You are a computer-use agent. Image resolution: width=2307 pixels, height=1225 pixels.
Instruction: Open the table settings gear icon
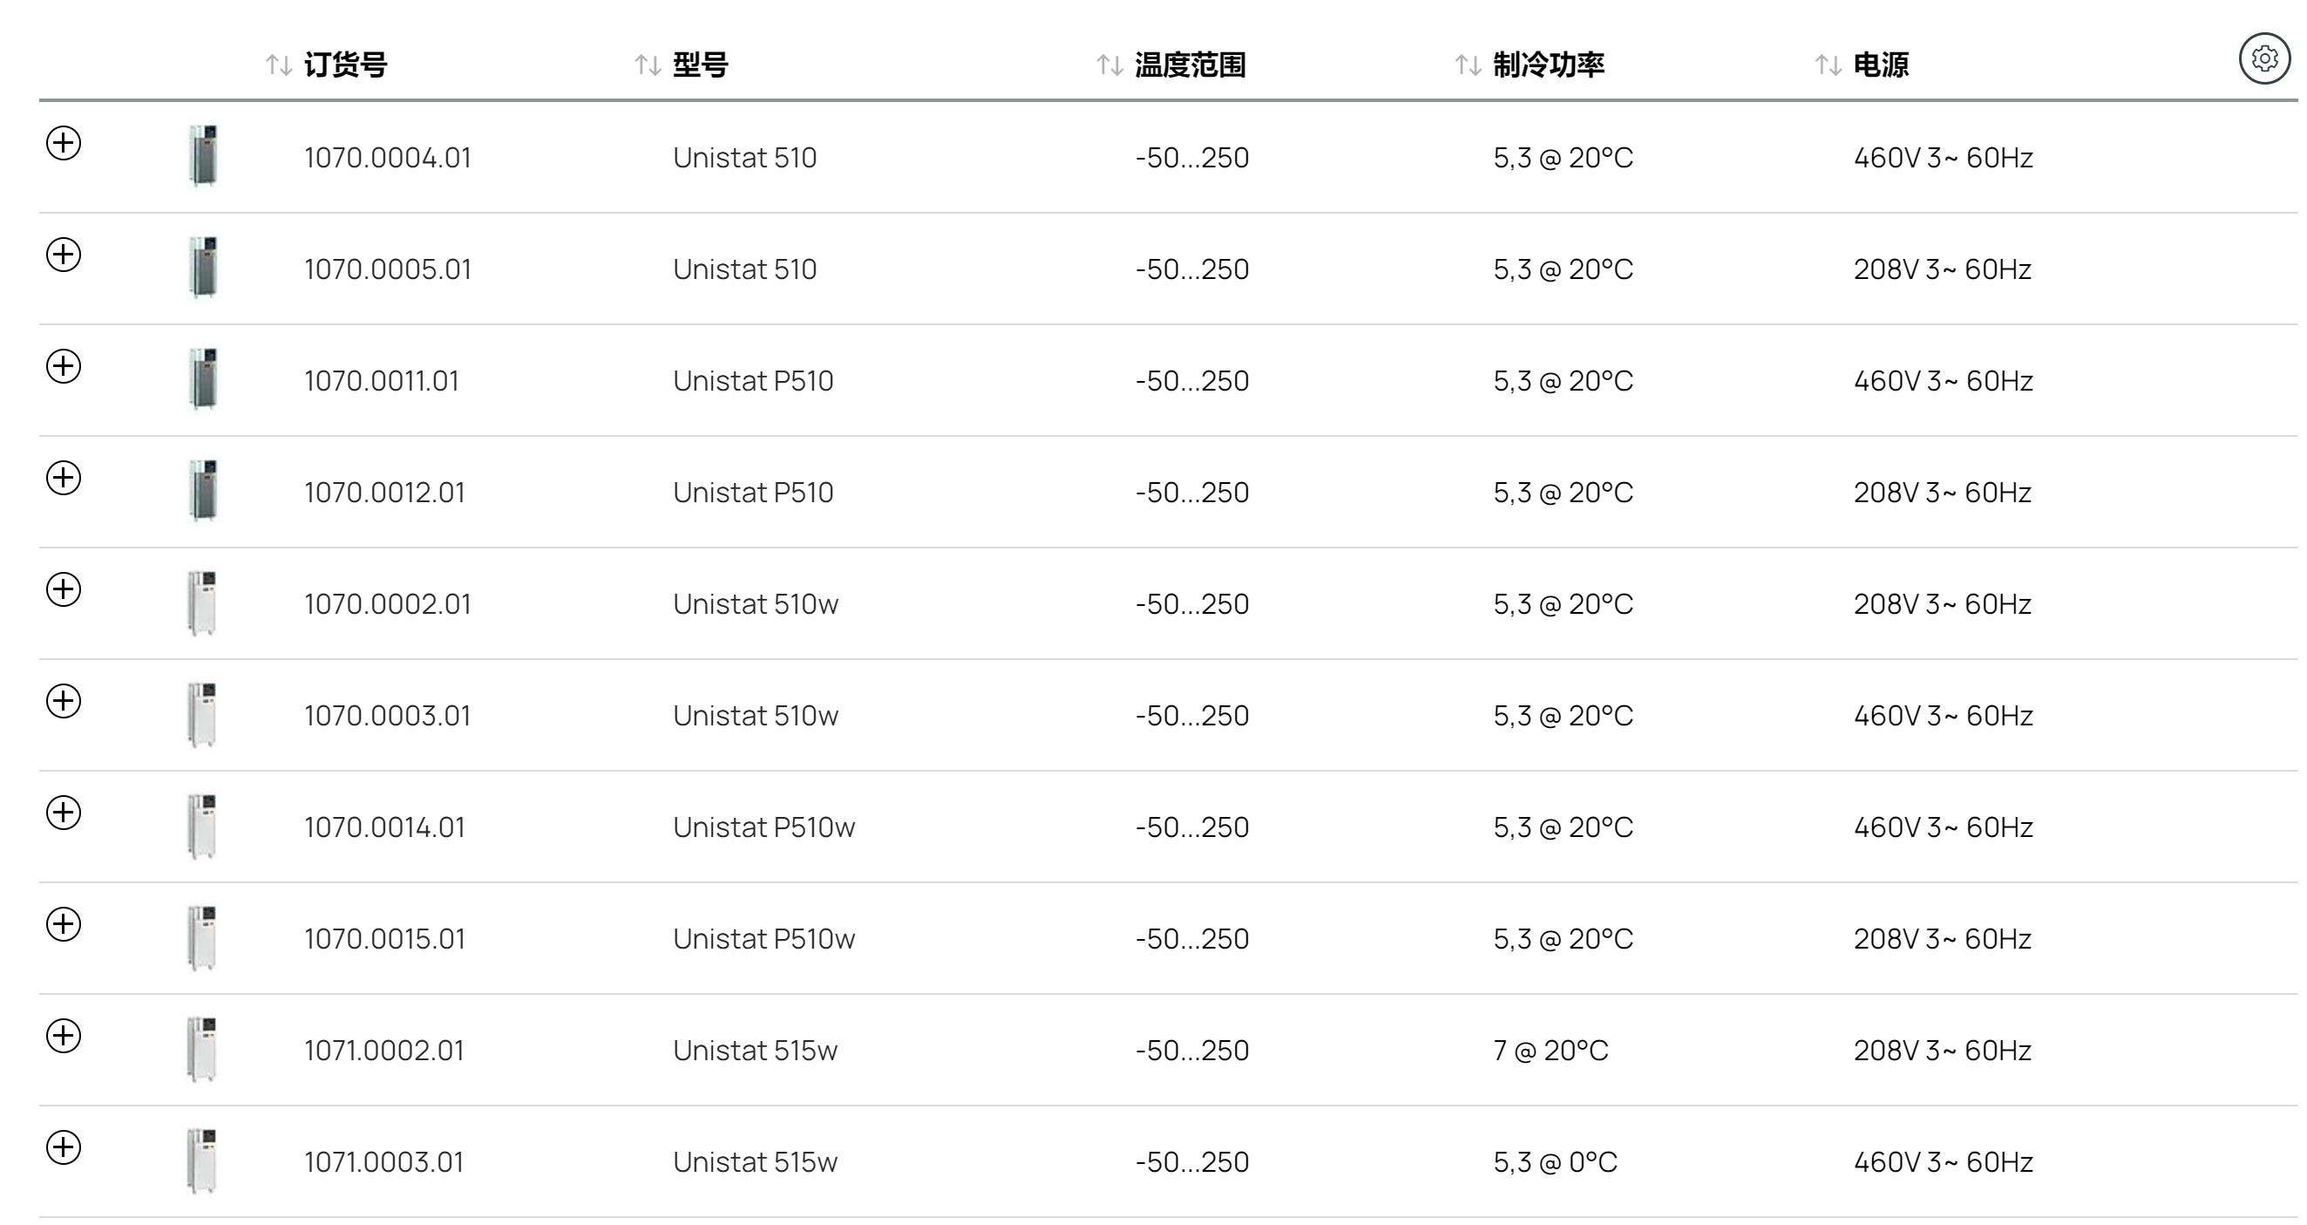point(2264,59)
